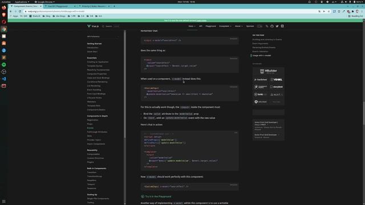Open Vue's GitHub icon link
Image resolution: width=365 pixels, height=205 pixels.
point(272,26)
